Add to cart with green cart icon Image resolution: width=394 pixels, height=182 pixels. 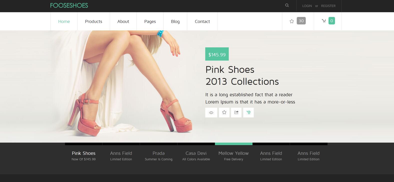click(x=248, y=112)
